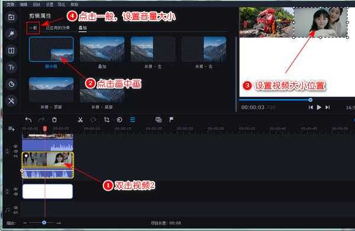
Task: Open Color adjustments half-circle icon
Action: tap(120, 119)
